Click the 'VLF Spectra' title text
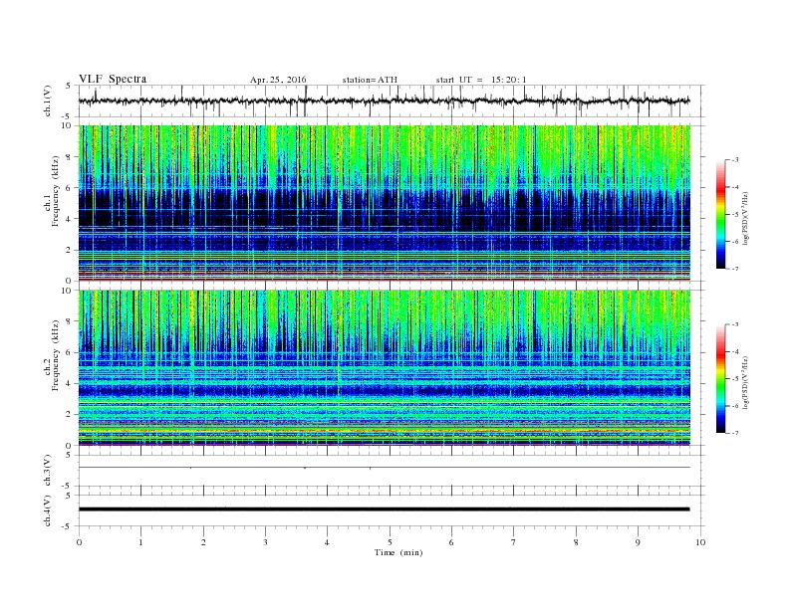Screen dimensions: 789x609 pos(113,79)
